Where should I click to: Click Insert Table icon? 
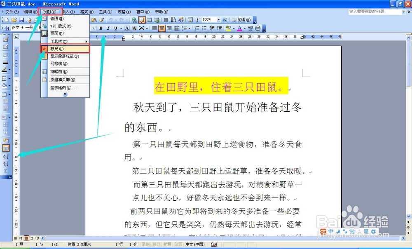150,20
